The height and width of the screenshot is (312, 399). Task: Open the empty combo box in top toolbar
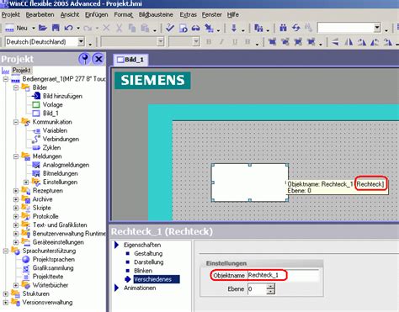(377, 28)
